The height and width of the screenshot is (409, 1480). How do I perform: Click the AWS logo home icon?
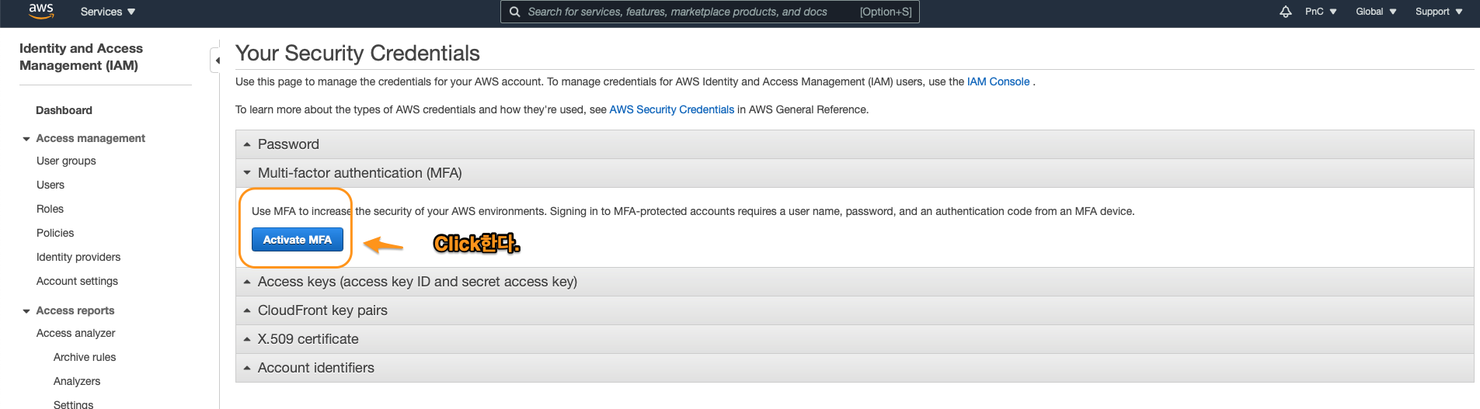40,11
